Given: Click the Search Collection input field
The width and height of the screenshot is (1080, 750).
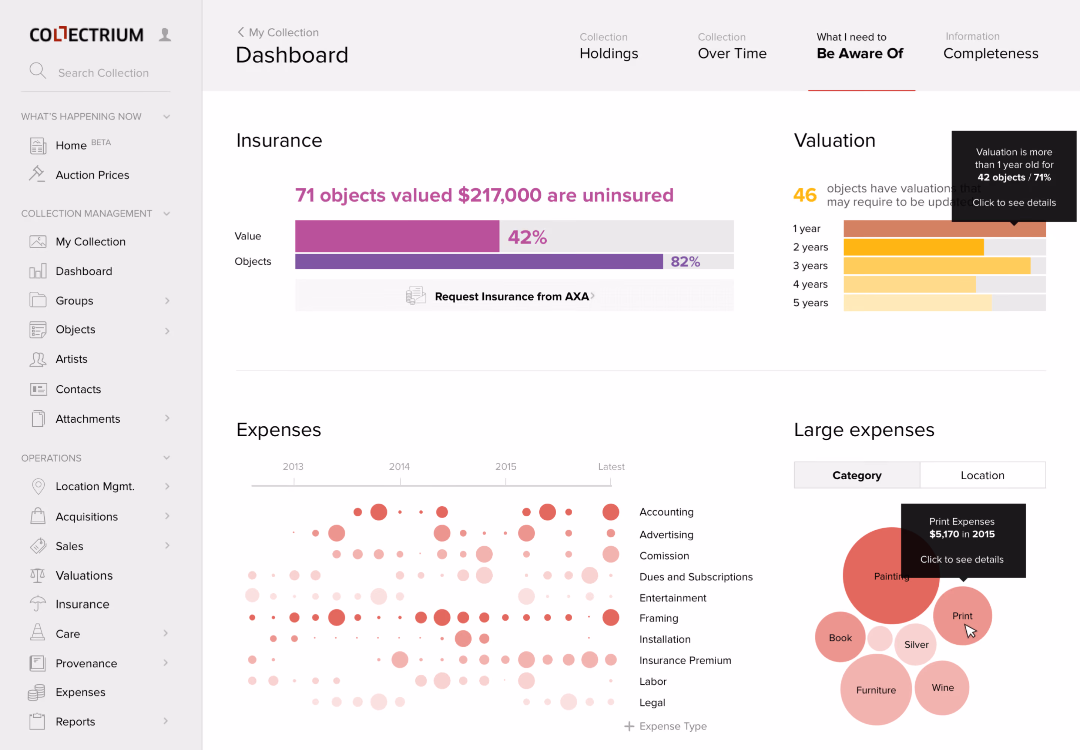Looking at the screenshot, I should (103, 73).
